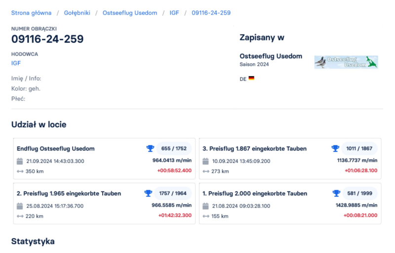Click the 655 / 1752 ranking badge
This screenshot has width=395, height=253.
pos(174,148)
